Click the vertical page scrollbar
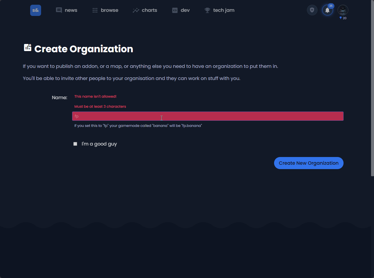The image size is (374, 278). [372, 89]
